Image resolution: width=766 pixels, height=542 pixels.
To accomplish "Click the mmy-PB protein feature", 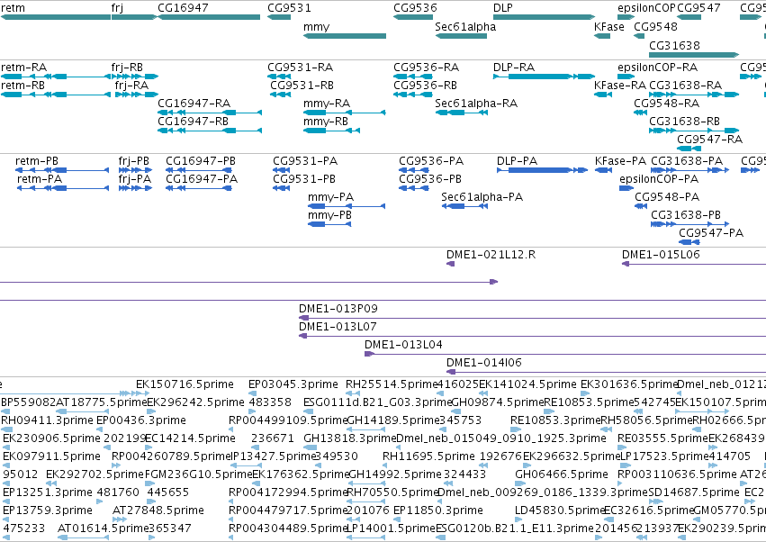I will [329, 224].
